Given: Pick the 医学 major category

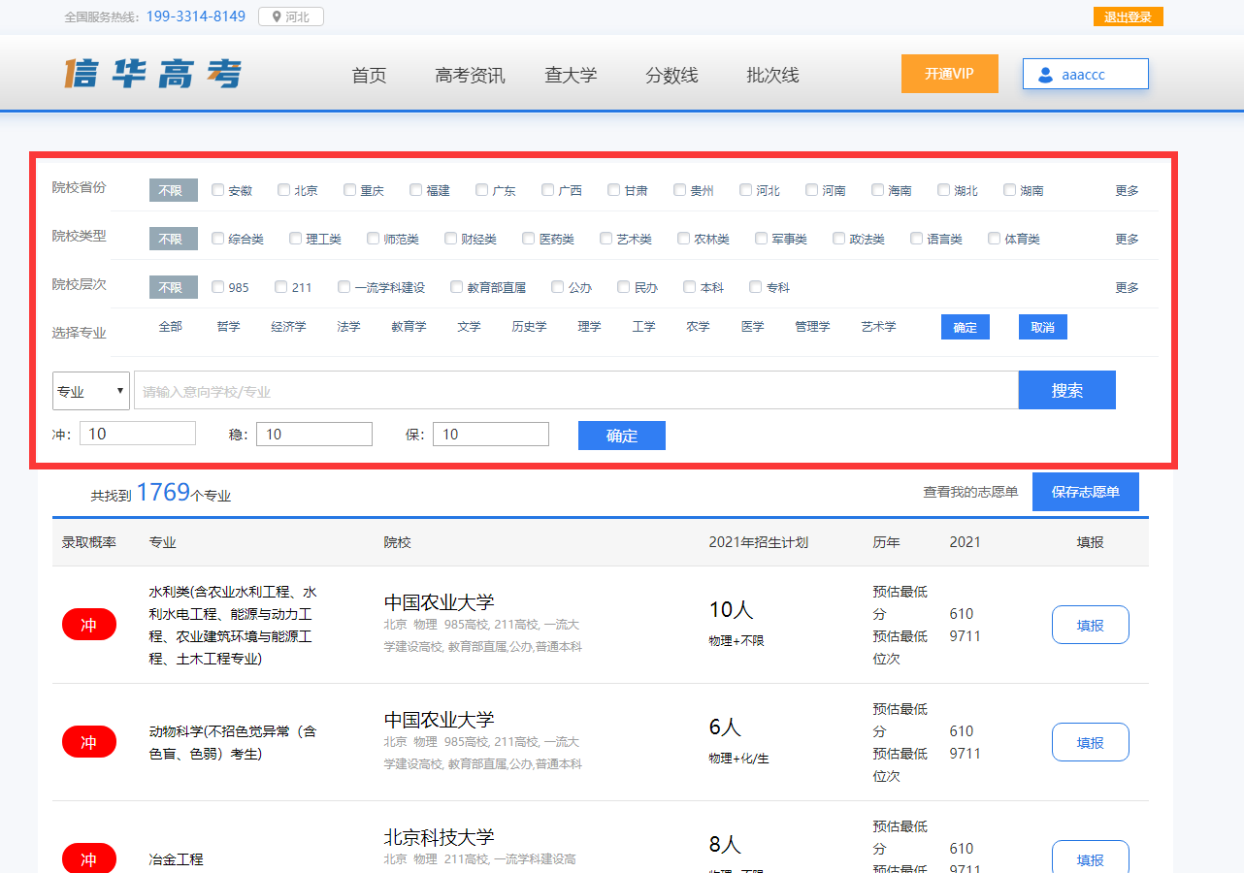Looking at the screenshot, I should pos(752,327).
